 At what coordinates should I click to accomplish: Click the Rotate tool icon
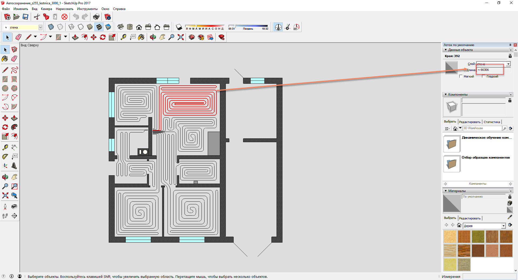(x=5, y=127)
